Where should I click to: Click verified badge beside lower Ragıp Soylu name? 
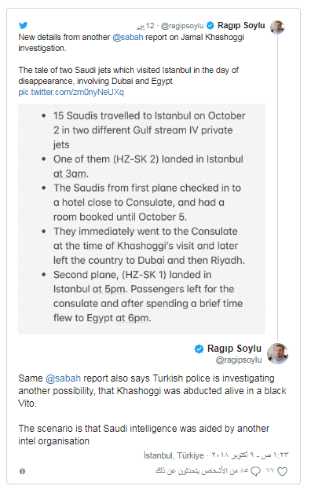pyautogui.click(x=199, y=349)
